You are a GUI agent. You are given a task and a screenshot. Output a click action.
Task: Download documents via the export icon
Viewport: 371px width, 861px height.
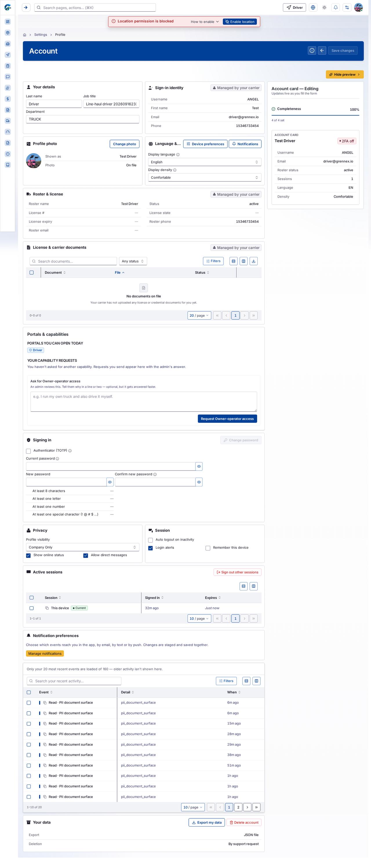tap(254, 261)
